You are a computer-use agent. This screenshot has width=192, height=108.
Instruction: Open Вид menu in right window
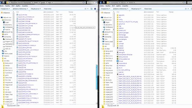pos(113,6)
